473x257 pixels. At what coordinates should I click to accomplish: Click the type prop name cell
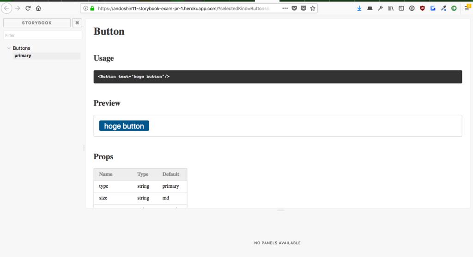(x=103, y=186)
